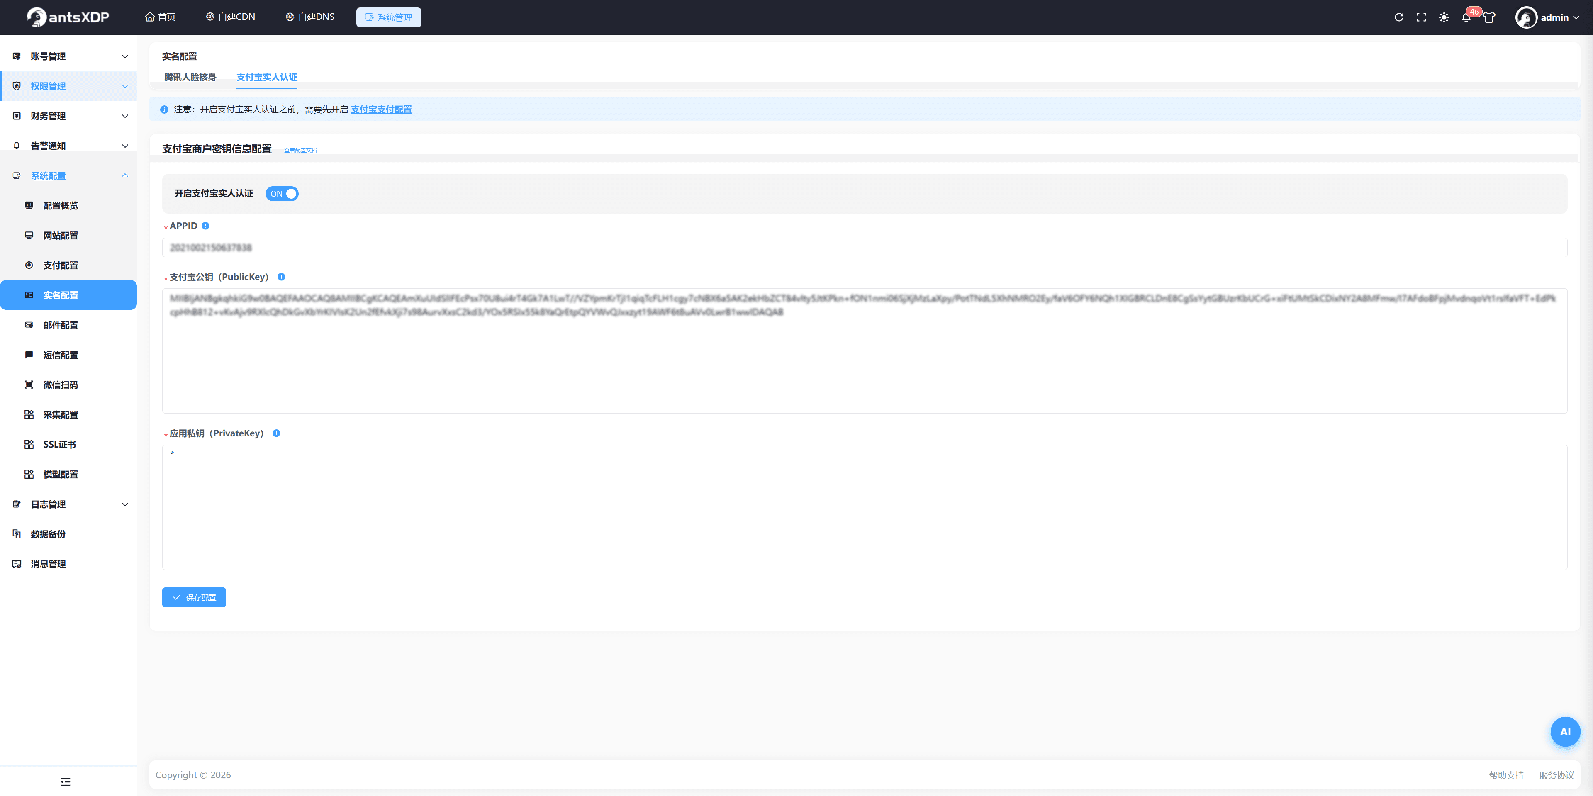1593x796 pixels.
Task: Follow the 支付宝支付配置 link
Action: pos(381,110)
